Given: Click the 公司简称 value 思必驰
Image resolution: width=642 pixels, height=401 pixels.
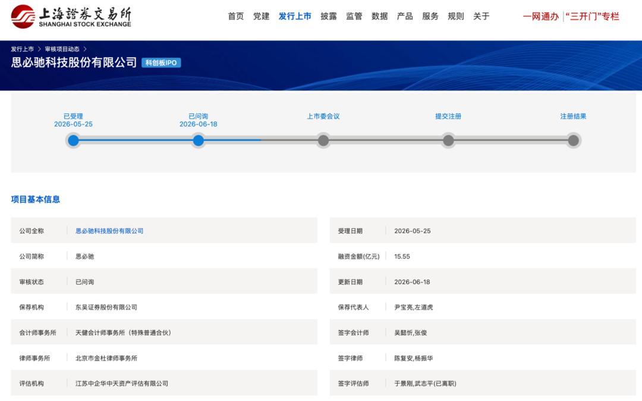Looking at the screenshot, I should pos(85,257).
